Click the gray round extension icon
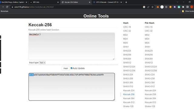The height and width of the screenshot is (109, 194). (x=166, y=7)
